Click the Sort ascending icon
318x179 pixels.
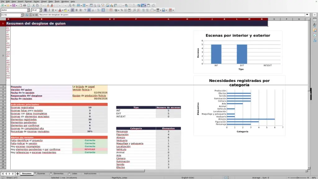(95, 6)
